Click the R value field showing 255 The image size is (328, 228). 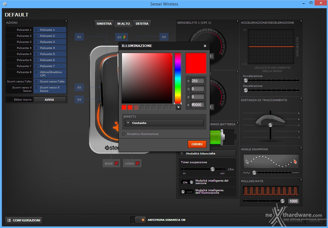pyautogui.click(x=197, y=81)
